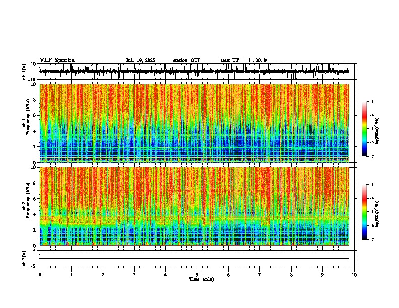Click the "start UT = 1:20:0" header text
Viewport: 399px width, 308px height.
point(243,60)
